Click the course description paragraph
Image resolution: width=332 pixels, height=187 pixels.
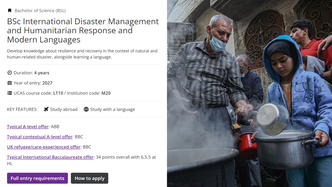click(82, 54)
